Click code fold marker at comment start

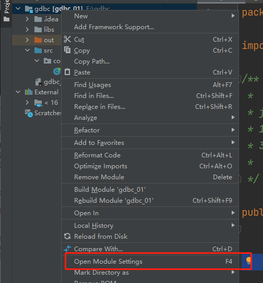pyautogui.click(x=240, y=79)
